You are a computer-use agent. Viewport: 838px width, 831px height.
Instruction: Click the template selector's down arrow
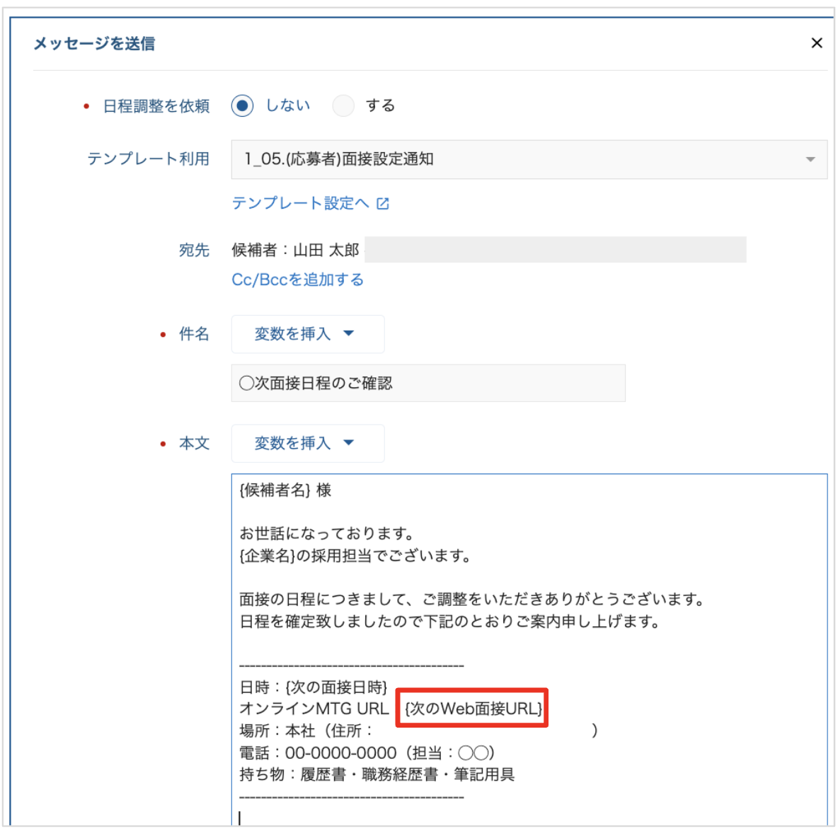tap(810, 159)
